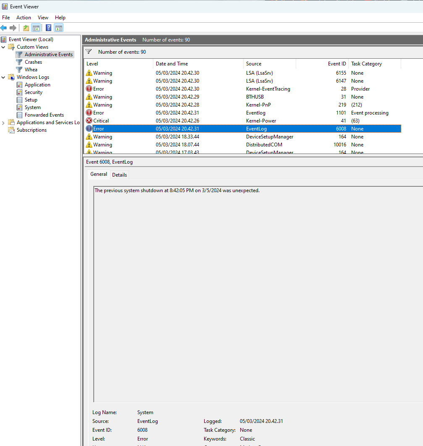Click the warning icon on the BTHUSB row

pyautogui.click(x=89, y=97)
